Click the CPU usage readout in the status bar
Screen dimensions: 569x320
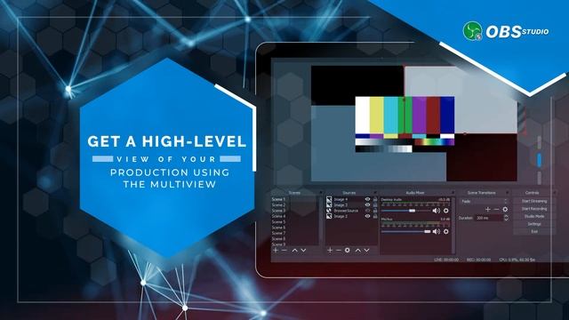tap(517, 260)
